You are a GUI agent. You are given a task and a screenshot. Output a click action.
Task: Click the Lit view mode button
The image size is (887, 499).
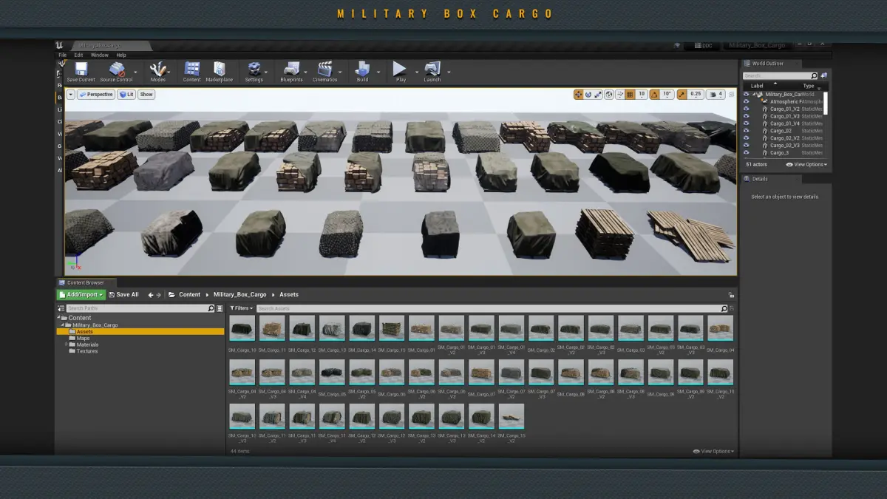coord(126,95)
